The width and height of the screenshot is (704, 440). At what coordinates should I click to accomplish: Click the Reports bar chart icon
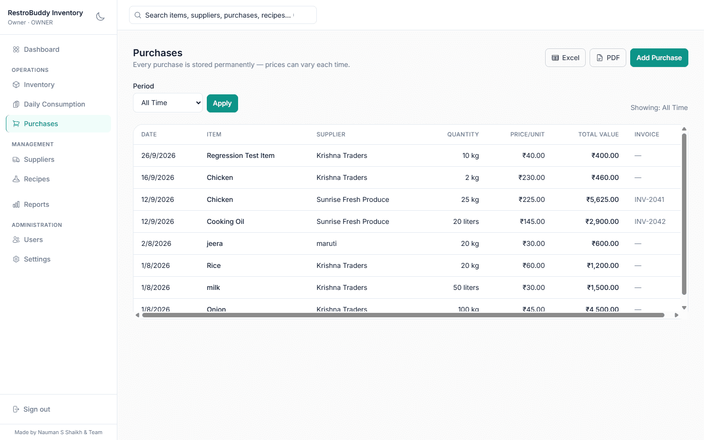point(16,204)
